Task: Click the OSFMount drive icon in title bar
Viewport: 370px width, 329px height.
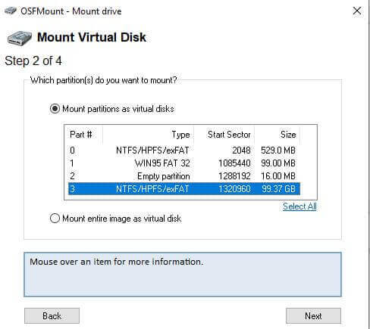Action: coord(11,11)
